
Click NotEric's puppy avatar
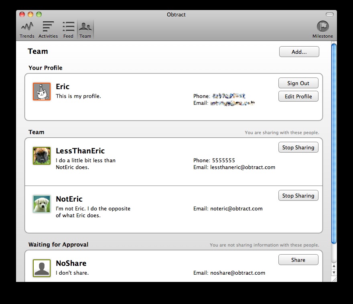(x=42, y=204)
